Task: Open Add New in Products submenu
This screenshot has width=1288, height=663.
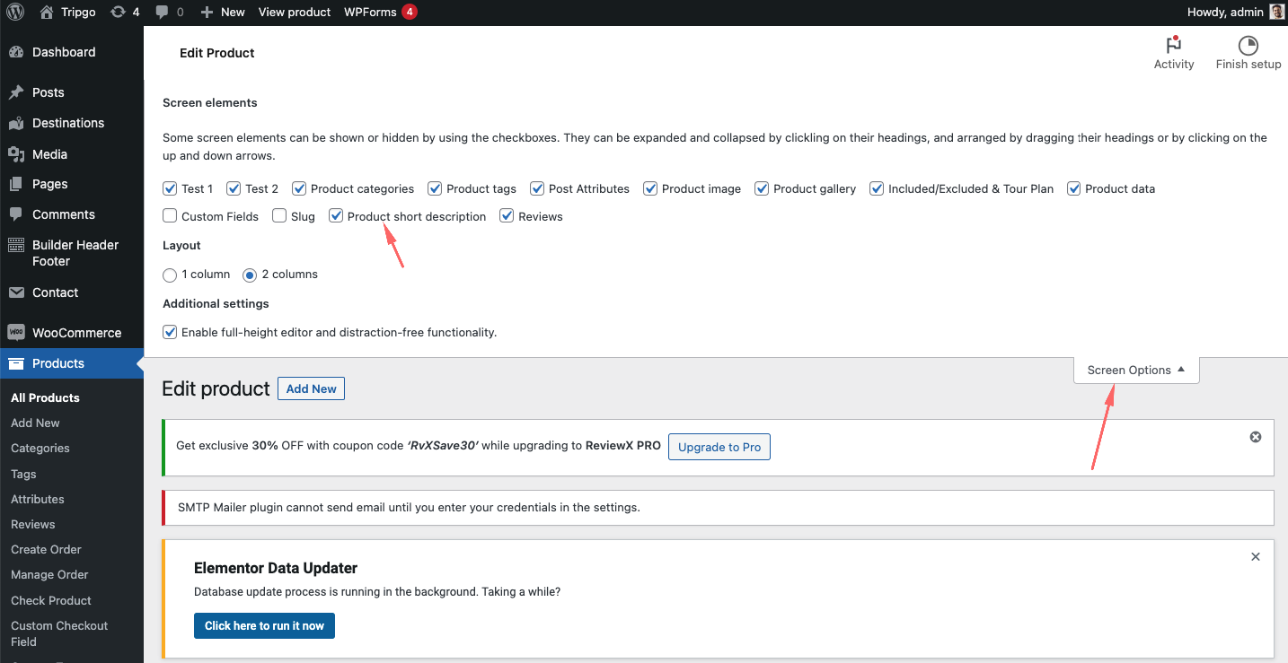Action: [35, 423]
